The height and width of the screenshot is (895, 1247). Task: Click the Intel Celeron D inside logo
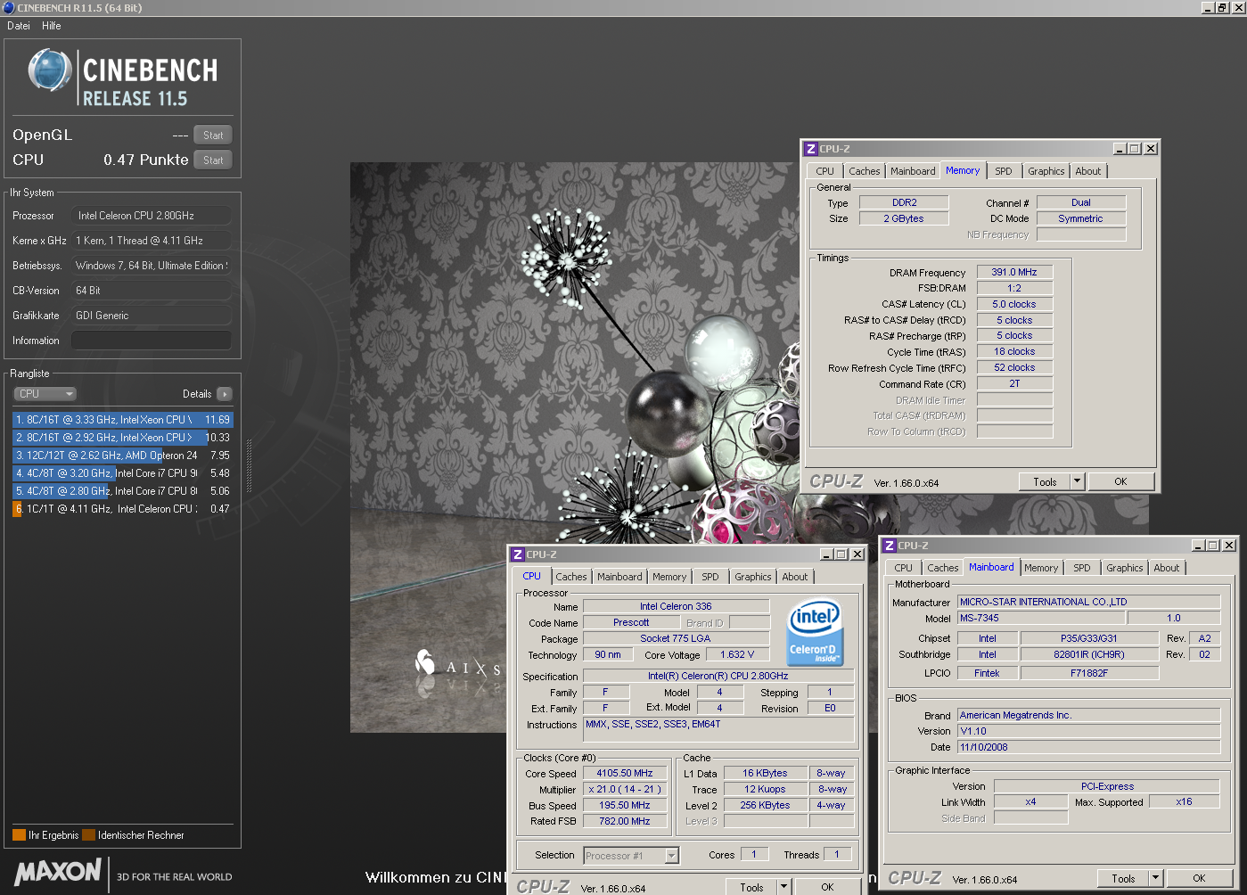click(x=815, y=632)
